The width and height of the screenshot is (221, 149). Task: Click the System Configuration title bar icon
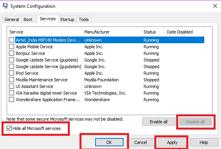pyautogui.click(x=5, y=6)
